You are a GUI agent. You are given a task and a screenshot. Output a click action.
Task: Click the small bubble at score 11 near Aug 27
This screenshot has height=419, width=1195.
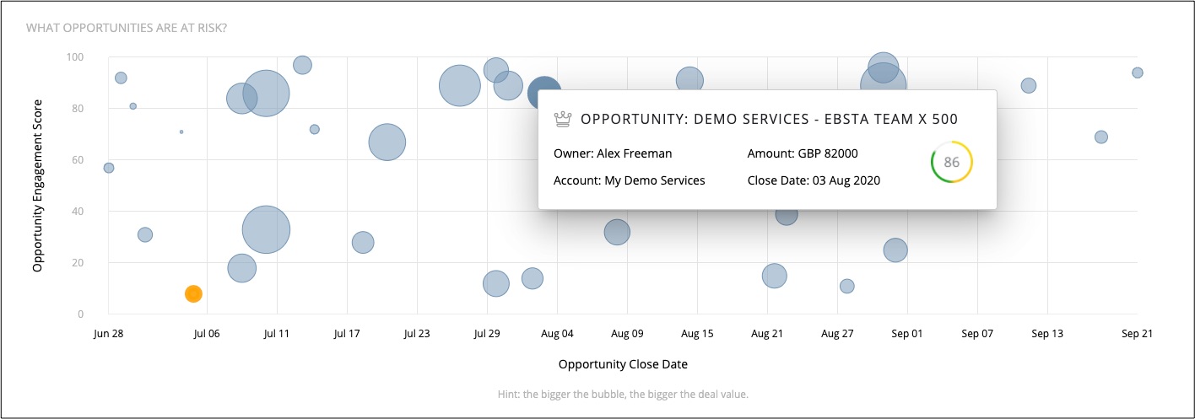(847, 287)
